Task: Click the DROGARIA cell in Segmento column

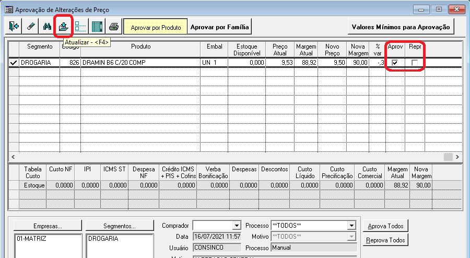Action: (39, 63)
